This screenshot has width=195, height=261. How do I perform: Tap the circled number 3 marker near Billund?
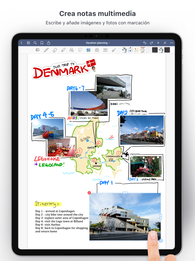coord(80,151)
